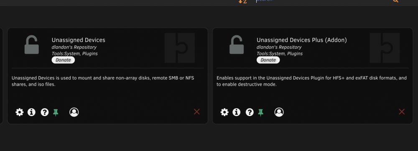Open settings gear for Unassigned Devices
The image size is (418, 151).
tap(20, 112)
